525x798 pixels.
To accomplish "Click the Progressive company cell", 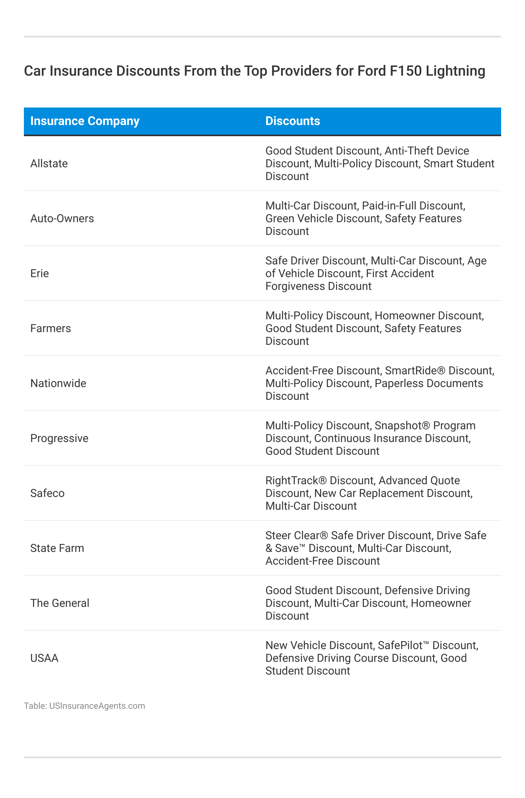I will point(59,438).
